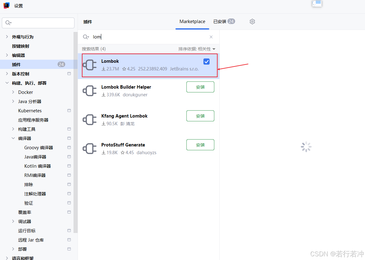Collapse the 构建、执行、部署 node
The image size is (365, 260).
point(7,83)
